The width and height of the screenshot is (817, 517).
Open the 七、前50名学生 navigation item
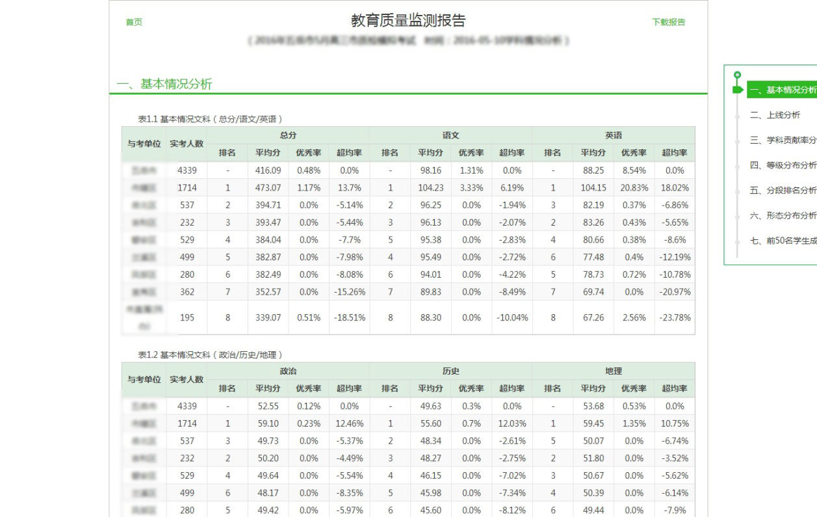pos(783,241)
